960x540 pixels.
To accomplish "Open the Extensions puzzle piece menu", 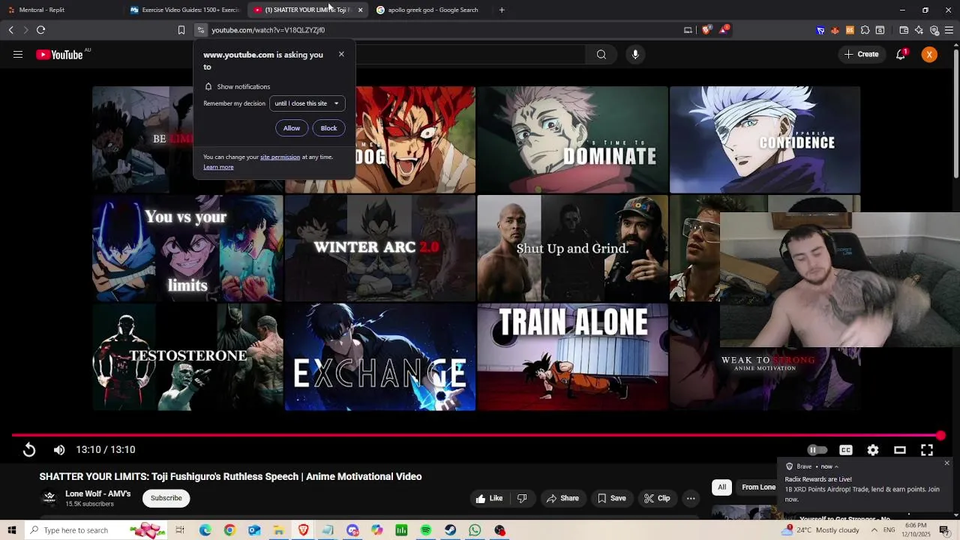I will tap(865, 31).
